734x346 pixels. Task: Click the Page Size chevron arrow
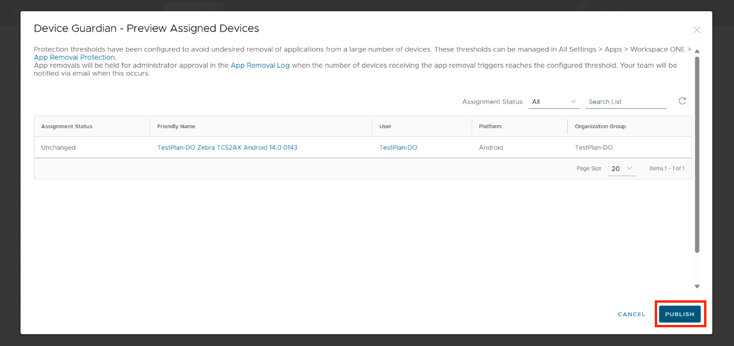coord(630,169)
